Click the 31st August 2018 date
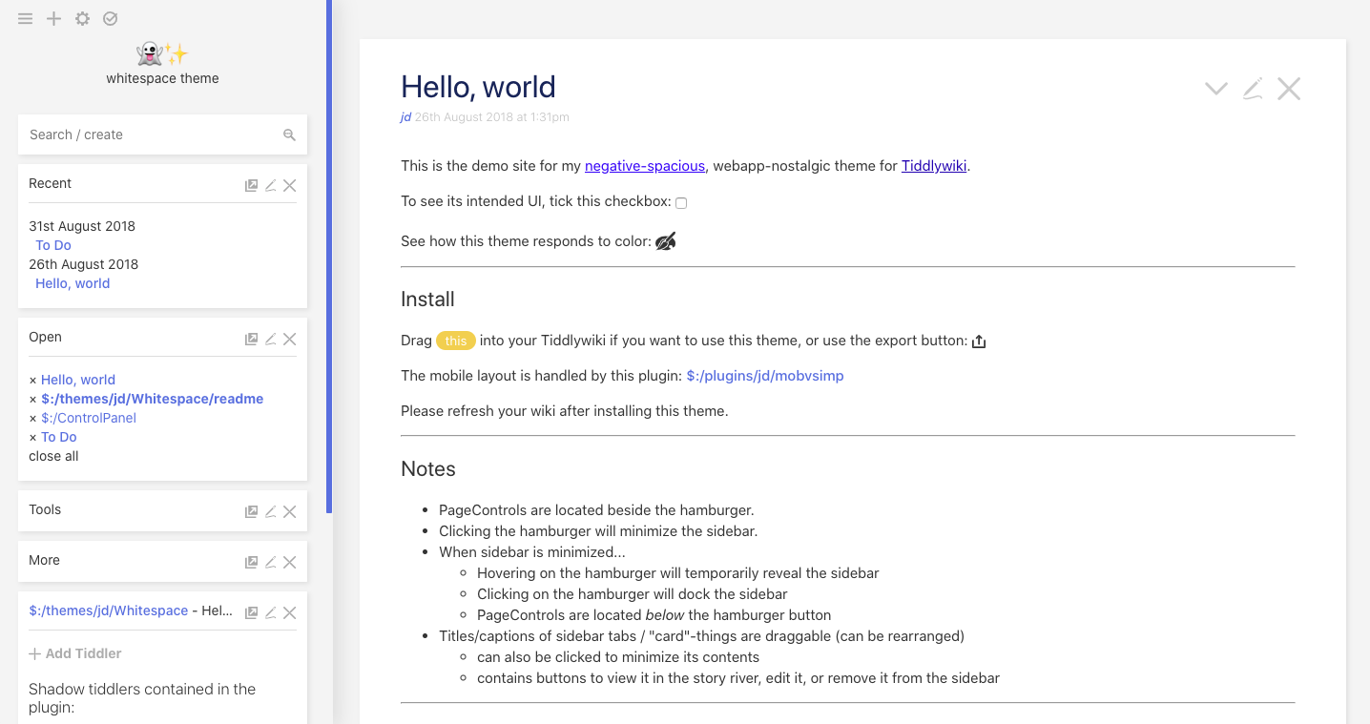 click(x=82, y=226)
